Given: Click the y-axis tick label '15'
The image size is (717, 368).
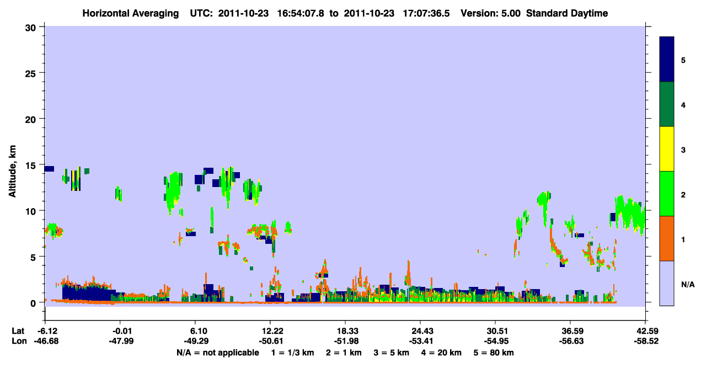Looking at the screenshot, I should click(x=32, y=165).
